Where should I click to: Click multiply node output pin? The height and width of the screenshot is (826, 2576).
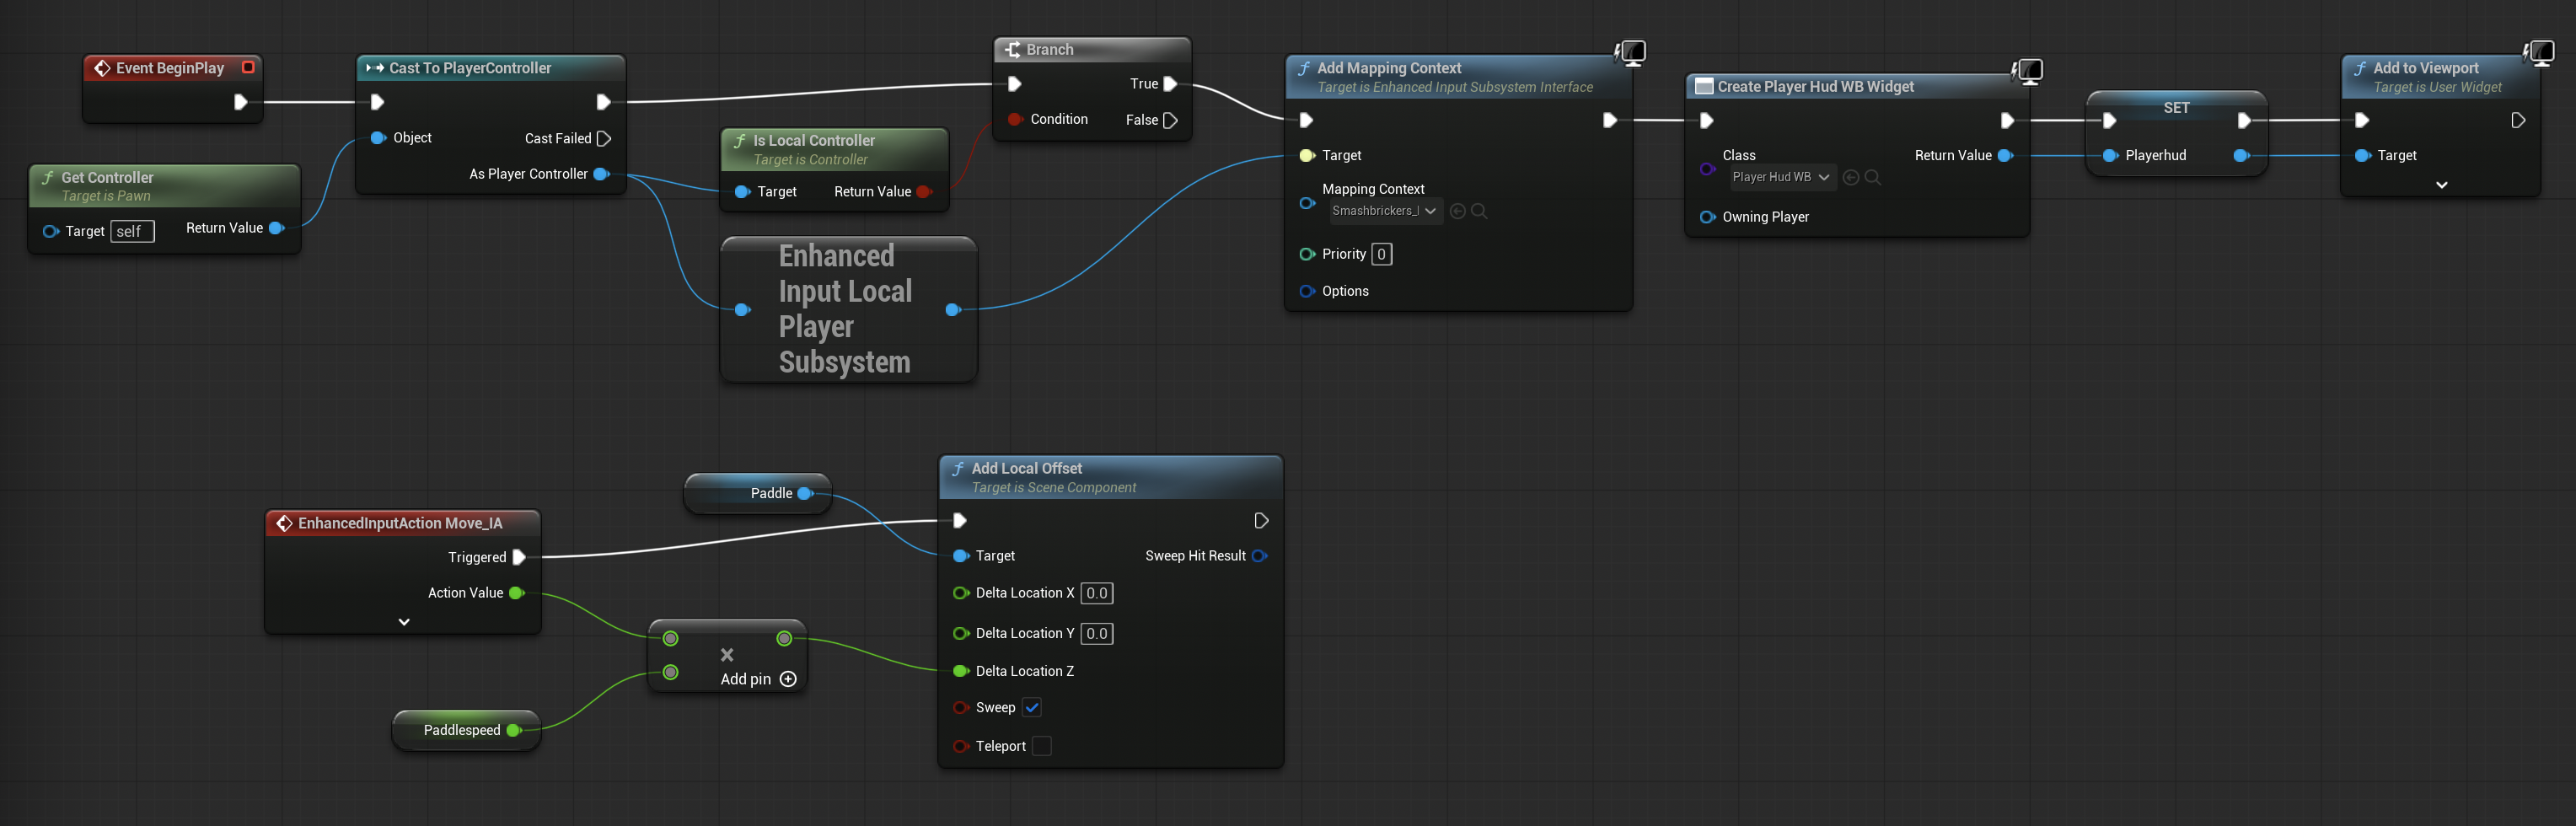click(784, 638)
